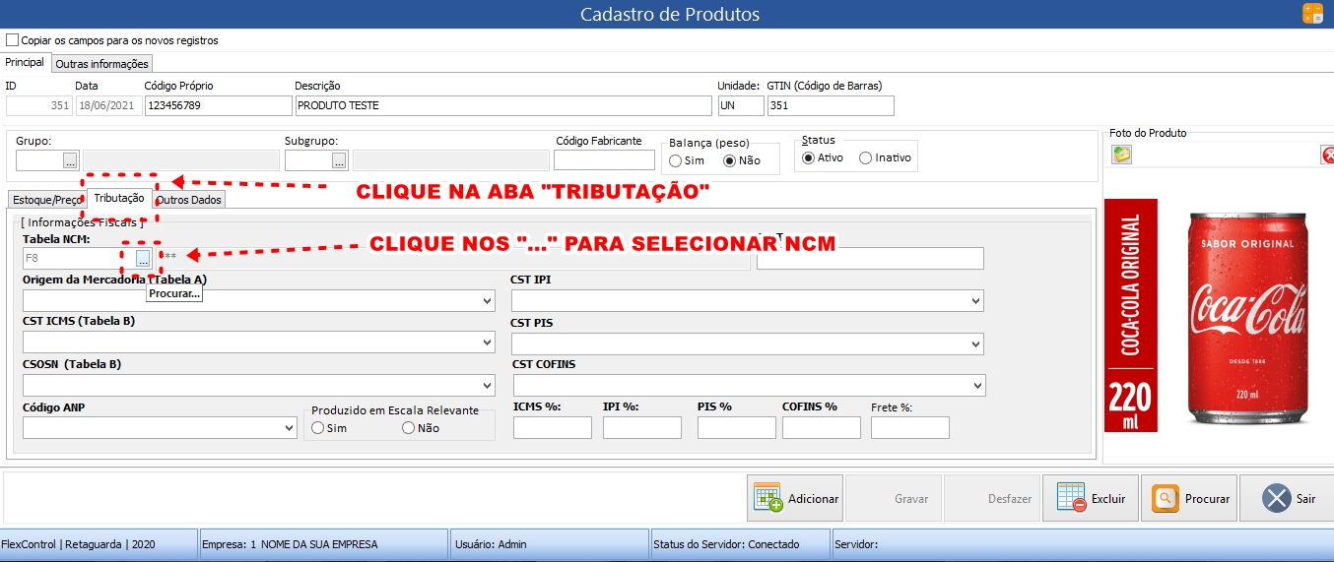Remove product photo with red X icon
Viewport: 1334px width, 562px height.
pos(1327,155)
